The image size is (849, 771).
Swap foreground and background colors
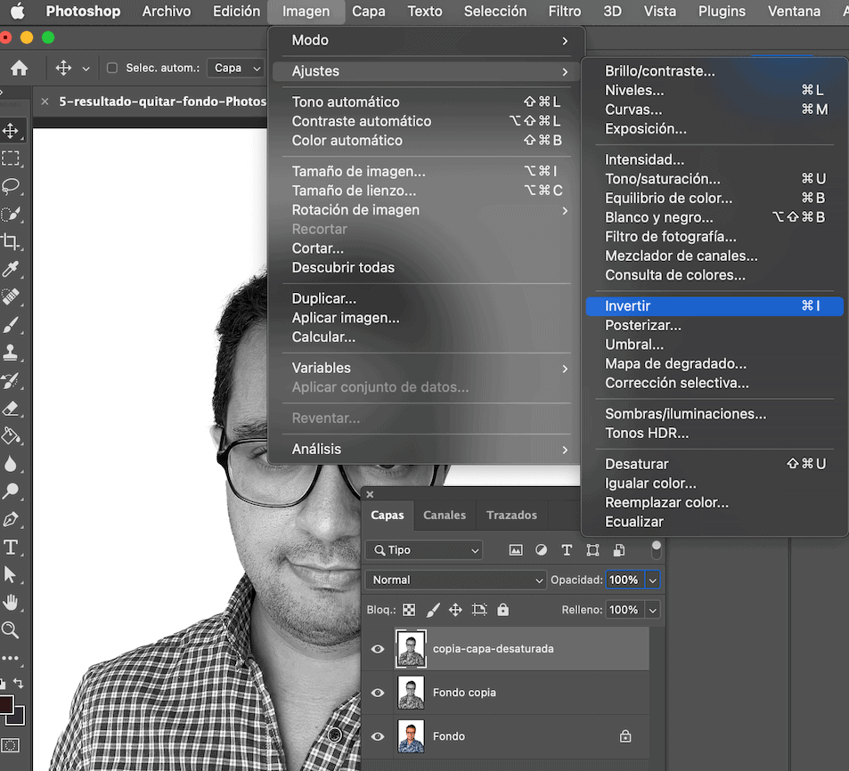(18, 684)
